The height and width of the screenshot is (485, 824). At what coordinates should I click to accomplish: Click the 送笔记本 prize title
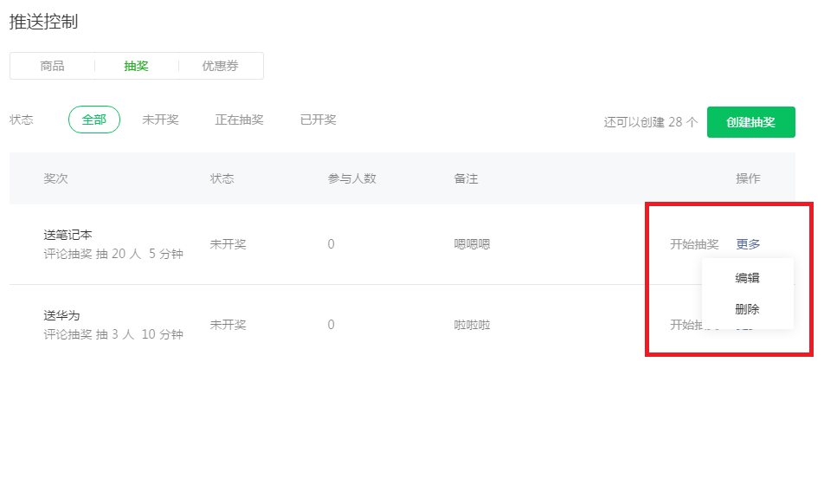pos(68,235)
